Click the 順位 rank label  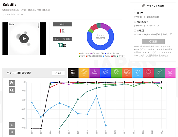(62, 24)
